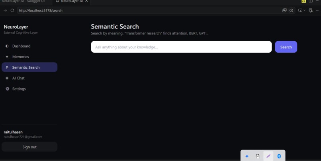Click the NeuroLayer logo title

16,27
